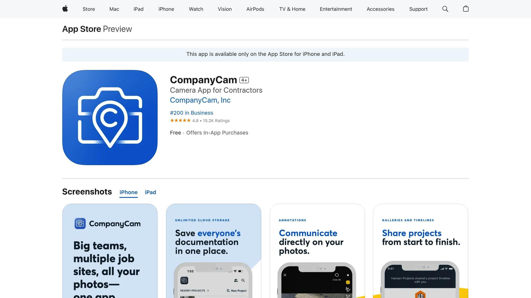Click the orange five-star rating icons
Image resolution: width=531 pixels, height=298 pixels.
180,121
